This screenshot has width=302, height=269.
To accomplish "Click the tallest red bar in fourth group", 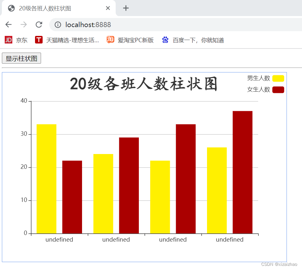I will point(242,172).
